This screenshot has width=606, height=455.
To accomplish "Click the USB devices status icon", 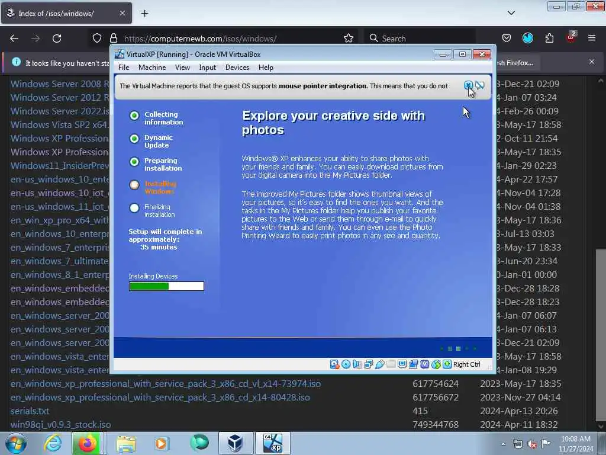I will (379, 364).
